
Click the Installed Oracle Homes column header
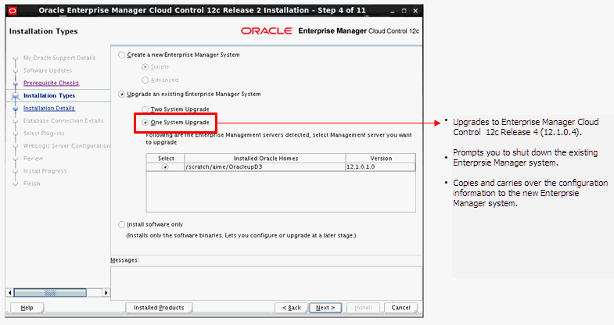point(265,159)
